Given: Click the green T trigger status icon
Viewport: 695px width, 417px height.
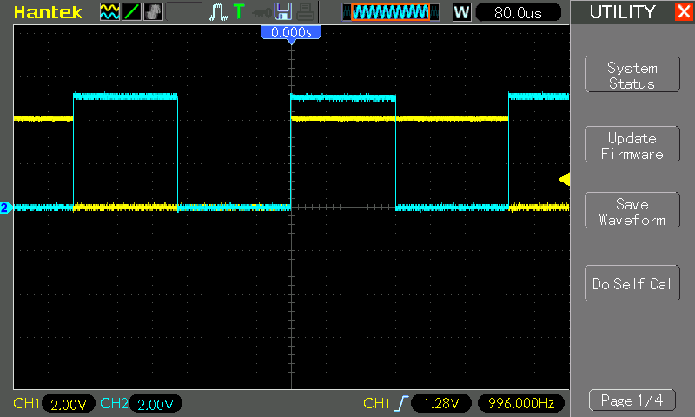Looking at the screenshot, I should 239,12.
